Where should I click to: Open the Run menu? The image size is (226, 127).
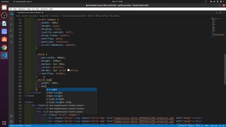coord(37,9)
